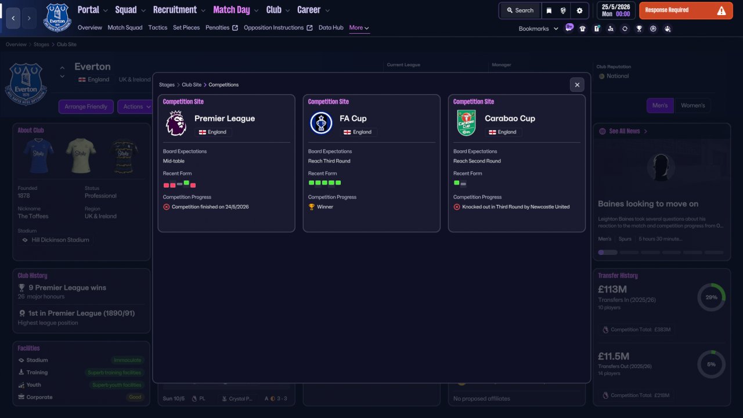
Task: Open the Bookmarks dropdown
Action: (x=539, y=28)
